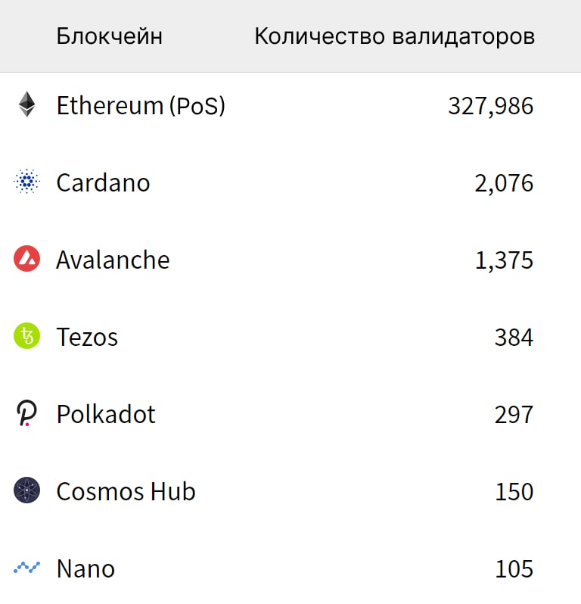Open the Tezos blockchain entry
The image size is (581, 604).
click(x=87, y=337)
